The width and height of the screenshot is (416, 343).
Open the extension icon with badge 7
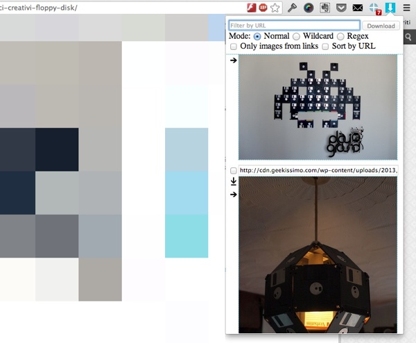coord(375,8)
